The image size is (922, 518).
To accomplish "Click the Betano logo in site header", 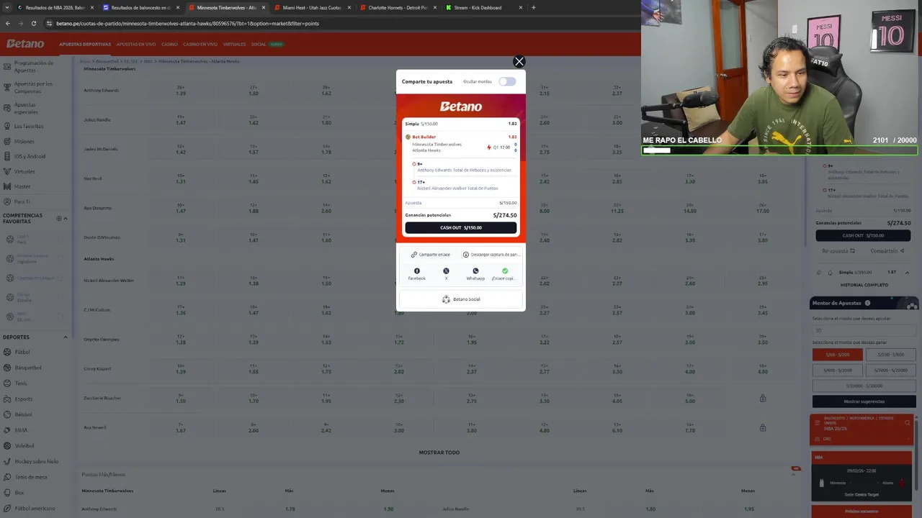I will coord(25,44).
